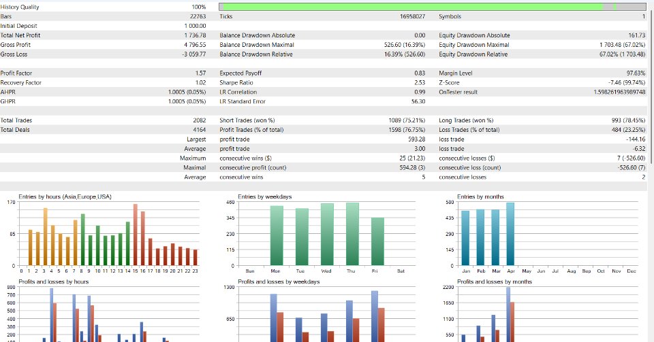Screen dimensions: 654x342
Task: Click Maximal consecutive profit value 594.28 (3)
Action: tap(412, 168)
